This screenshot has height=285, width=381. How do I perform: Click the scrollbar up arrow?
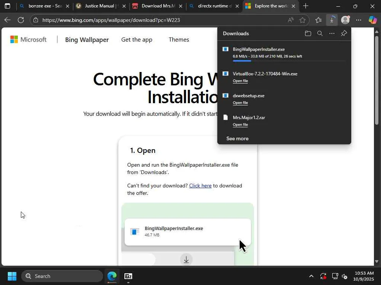tap(377, 32)
